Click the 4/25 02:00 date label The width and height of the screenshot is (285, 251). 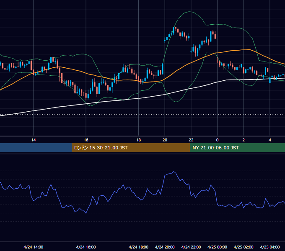[244, 247]
